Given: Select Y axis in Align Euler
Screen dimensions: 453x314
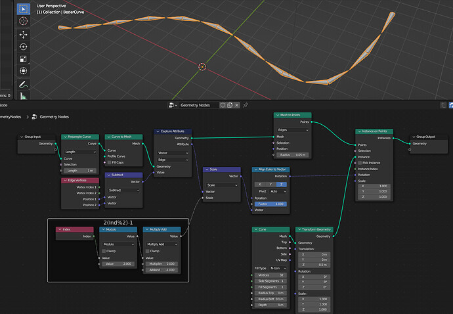Looking at the screenshot, I should tap(270, 184).
